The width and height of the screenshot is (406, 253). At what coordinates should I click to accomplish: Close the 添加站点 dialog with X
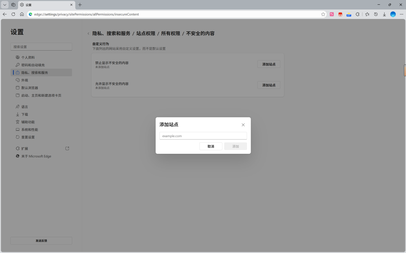tap(243, 125)
